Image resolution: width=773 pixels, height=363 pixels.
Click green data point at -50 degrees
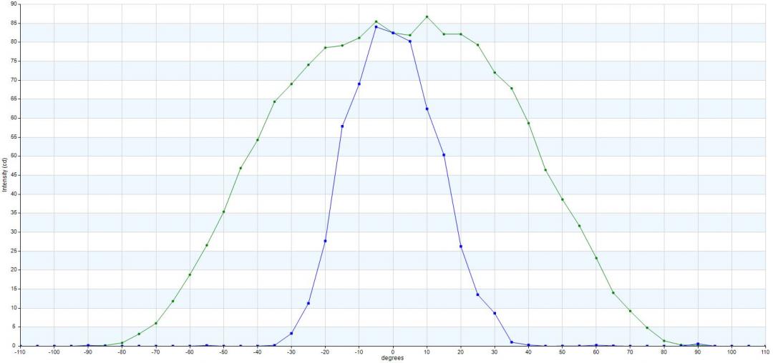click(x=223, y=212)
